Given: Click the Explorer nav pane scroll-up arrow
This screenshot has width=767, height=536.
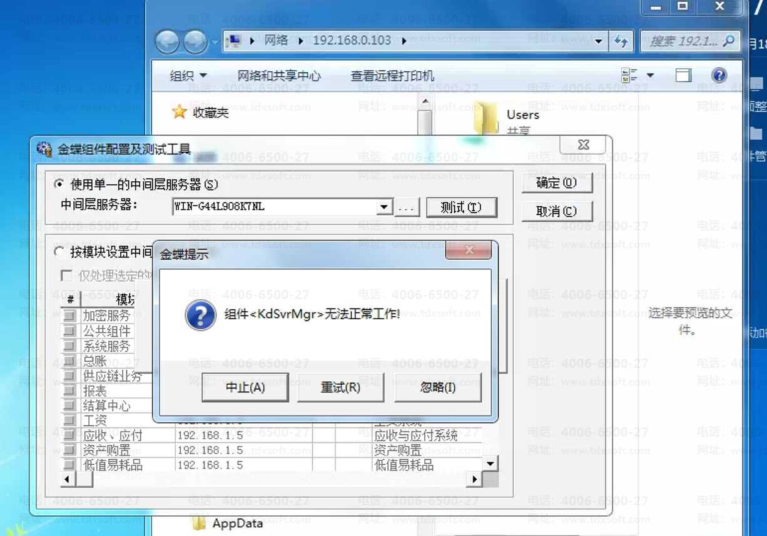Looking at the screenshot, I should pos(425,101).
